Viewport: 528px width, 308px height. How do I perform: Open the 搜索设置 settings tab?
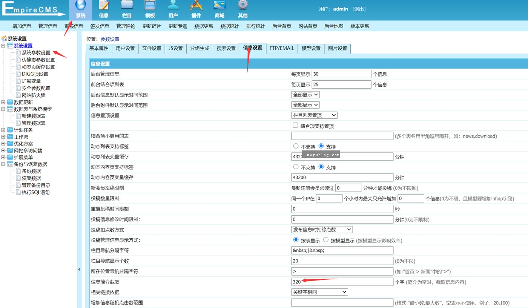pos(226,48)
